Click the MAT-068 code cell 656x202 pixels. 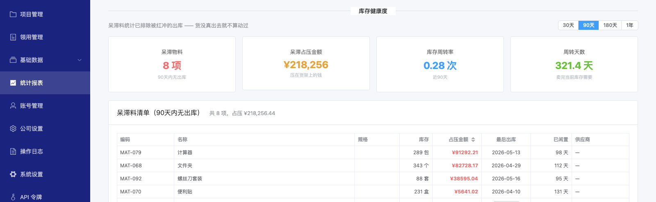click(146, 166)
